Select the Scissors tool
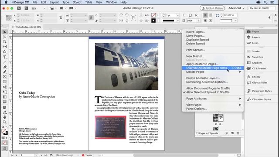Viewport: 279px width, 157px height. click(x=5, y=87)
